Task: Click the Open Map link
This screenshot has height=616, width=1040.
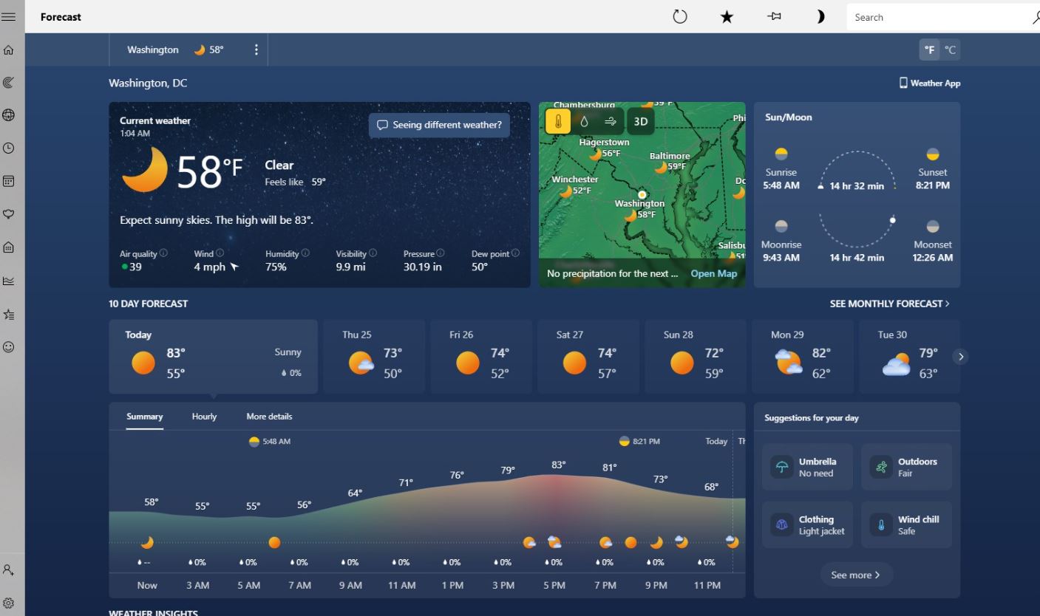Action: pos(713,273)
